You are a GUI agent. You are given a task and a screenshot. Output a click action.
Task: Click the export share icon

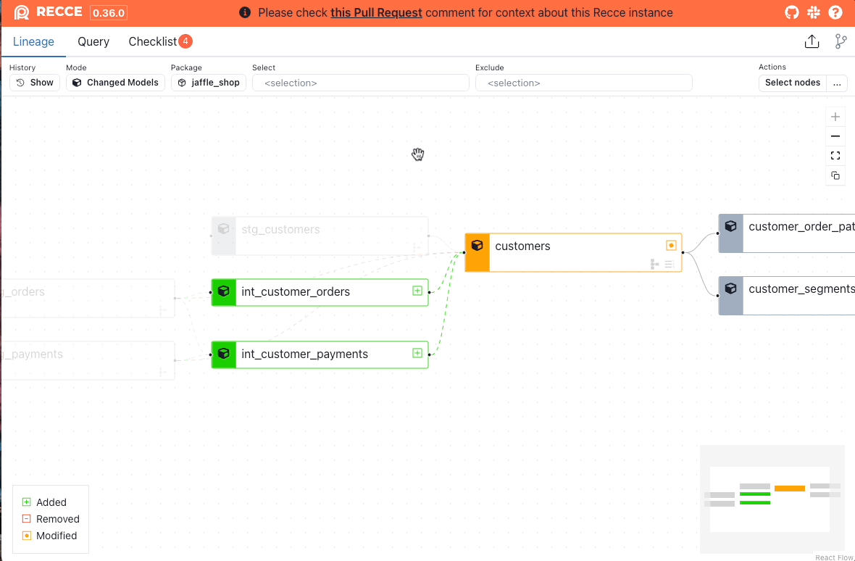click(x=812, y=41)
